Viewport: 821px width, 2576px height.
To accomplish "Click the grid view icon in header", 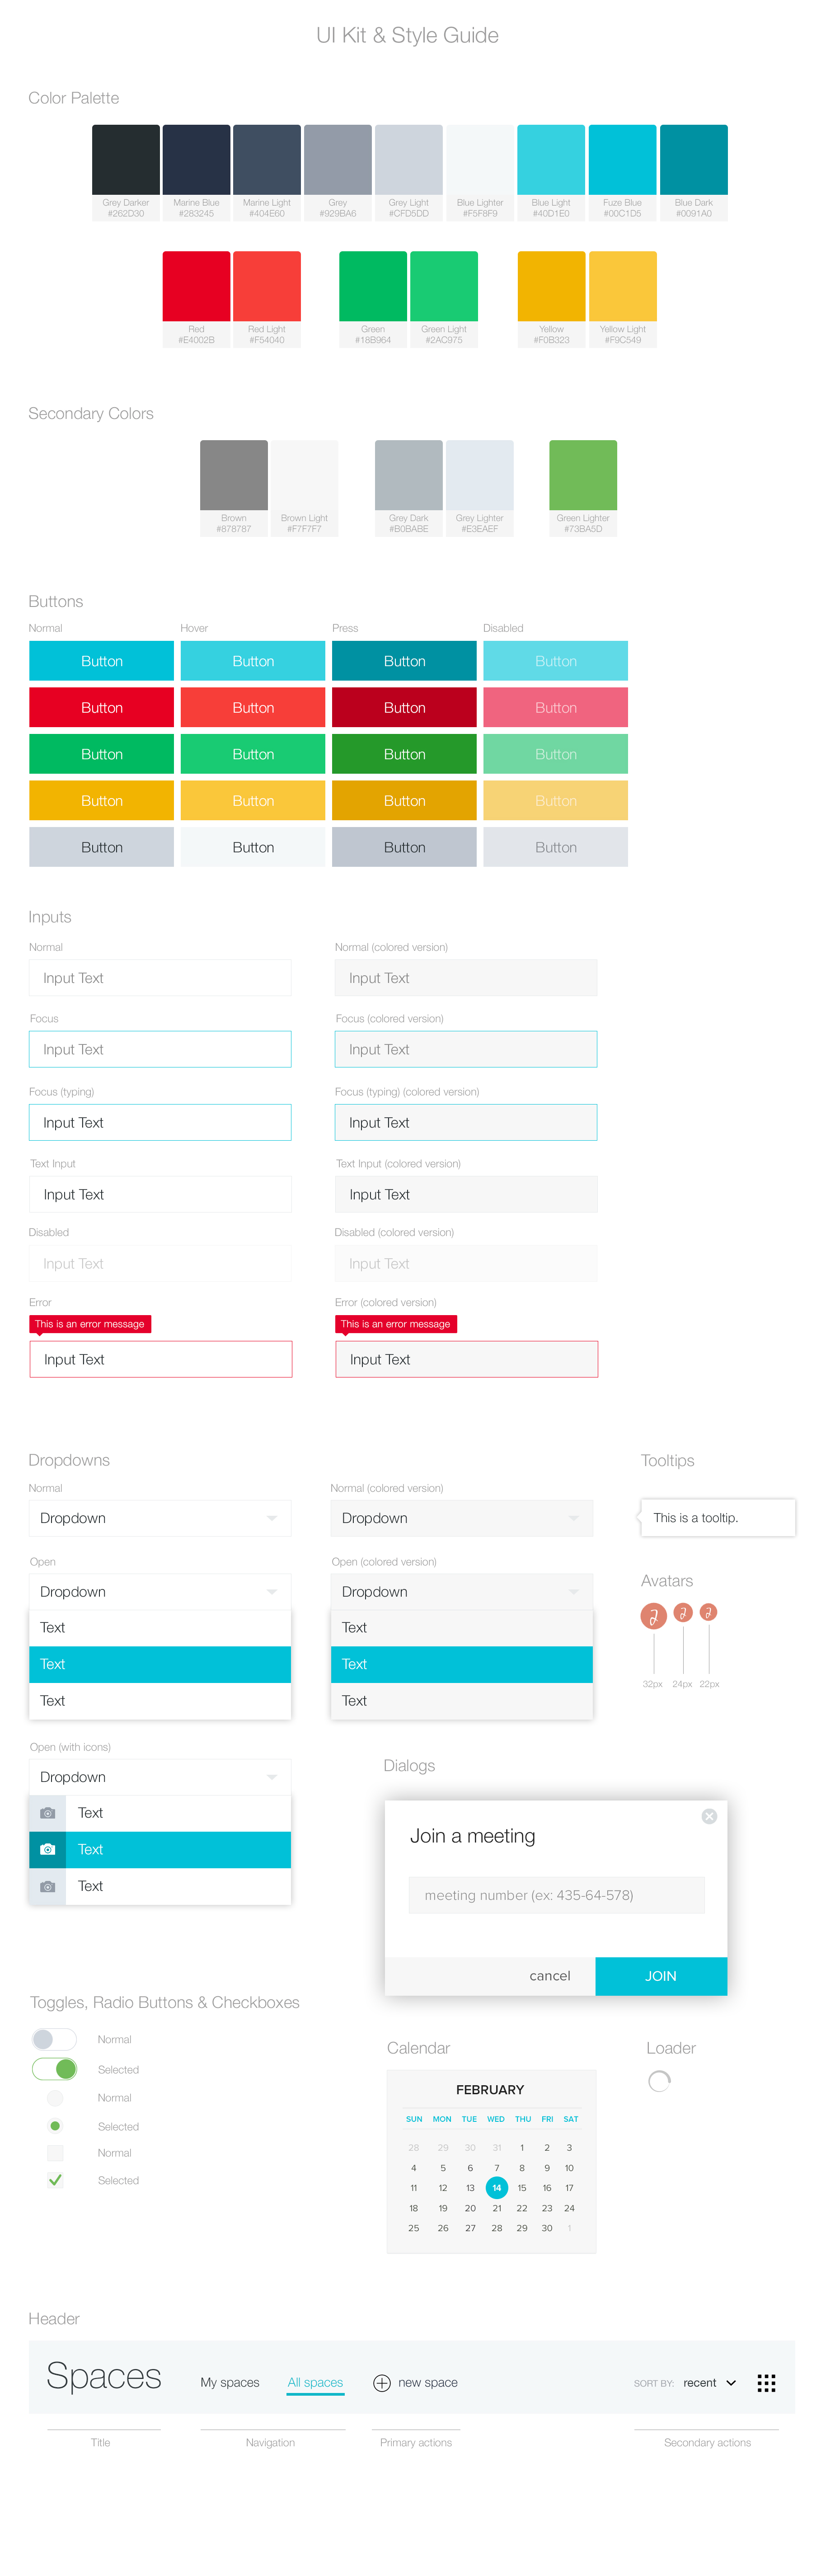I will (x=766, y=2383).
